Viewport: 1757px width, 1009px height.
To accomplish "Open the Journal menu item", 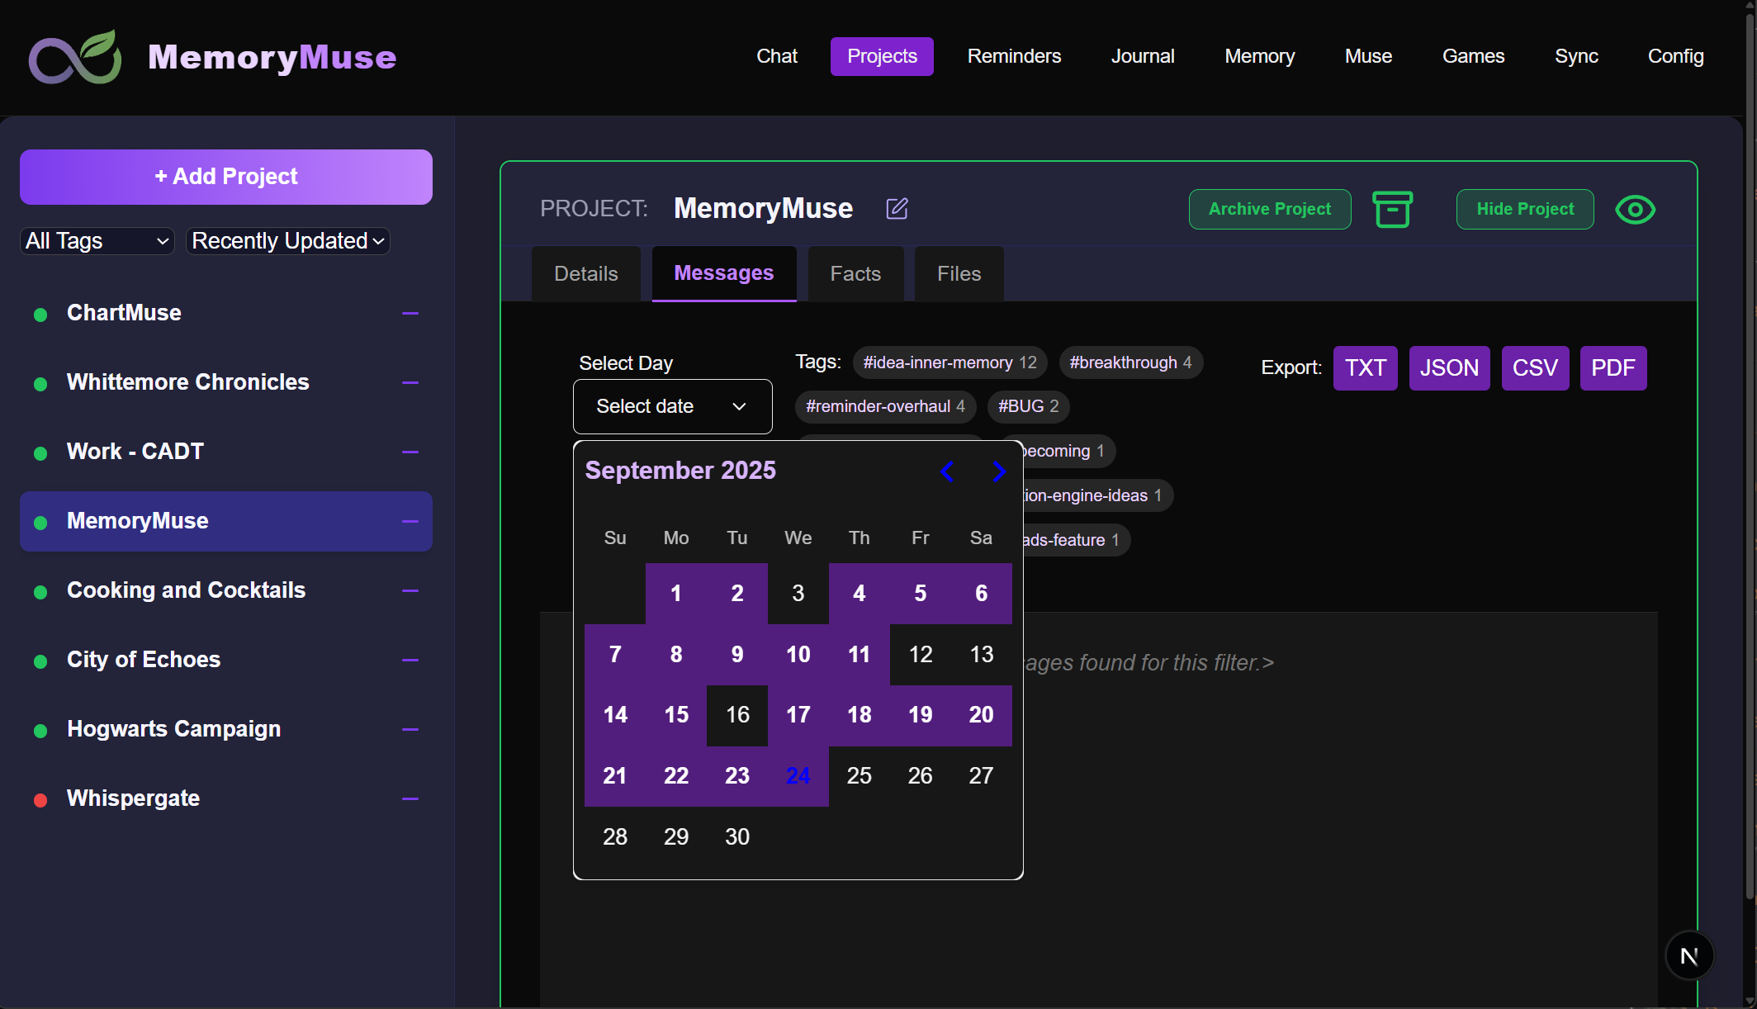I will point(1142,56).
